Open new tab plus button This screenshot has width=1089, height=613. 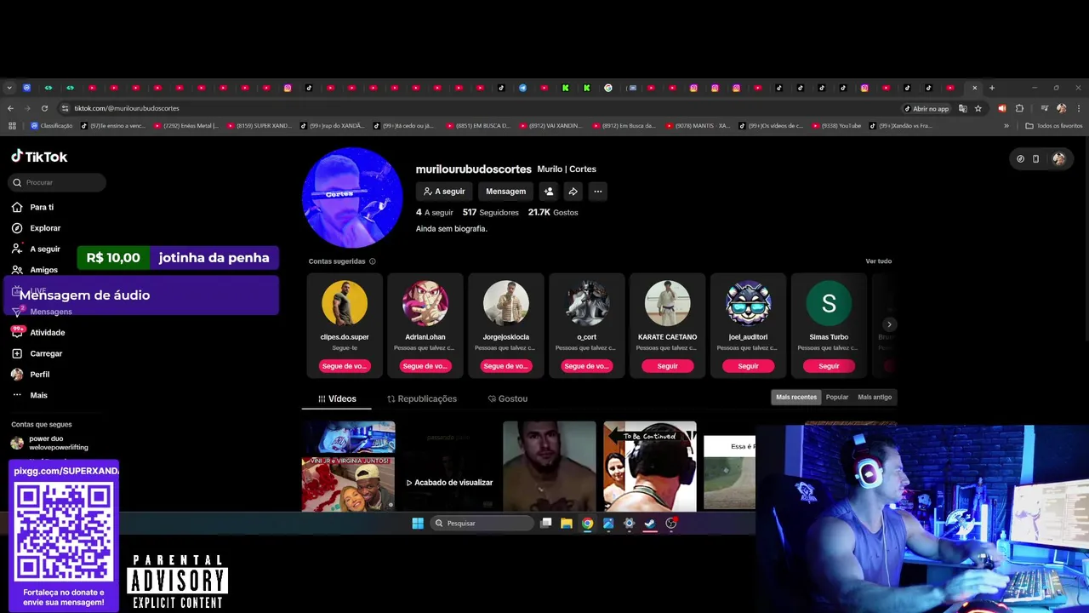click(991, 88)
